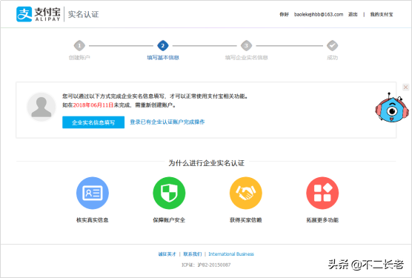
Task: Click the 核实真实信息 caption
Action: click(x=93, y=220)
